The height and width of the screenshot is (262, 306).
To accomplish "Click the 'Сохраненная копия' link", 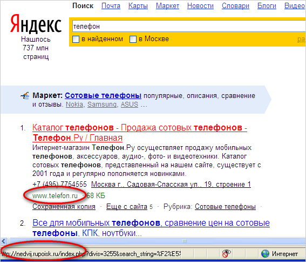I will pyautogui.click(x=64, y=207).
